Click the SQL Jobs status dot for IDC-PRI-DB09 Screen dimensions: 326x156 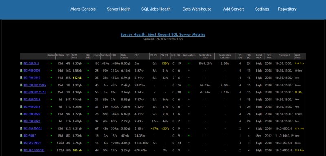pos(88,70)
